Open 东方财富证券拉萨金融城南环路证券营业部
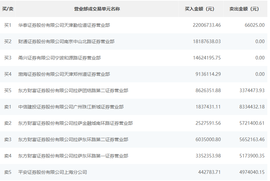The width and height of the screenshot is (270, 181). point(76,123)
